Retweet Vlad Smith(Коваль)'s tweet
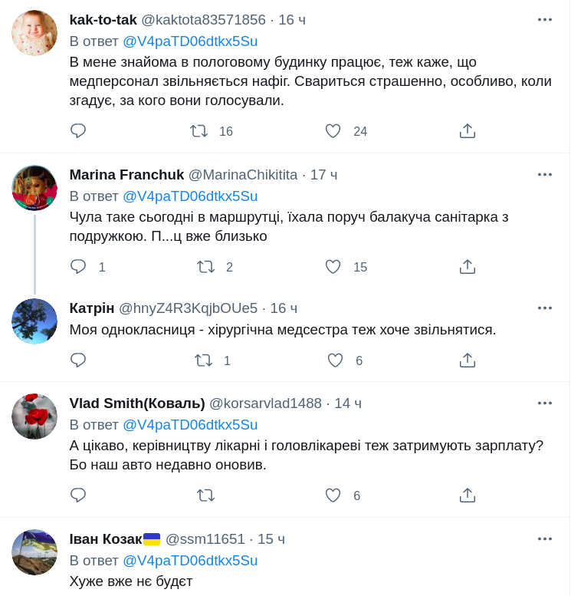The width and height of the screenshot is (571, 596). pos(205,496)
